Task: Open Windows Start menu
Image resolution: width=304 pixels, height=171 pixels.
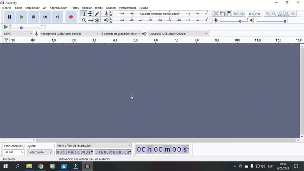Action: (6, 166)
